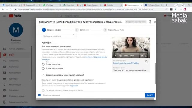Open the Monetization sidebar item
This screenshot has height=108, width=192.
[x=15, y=85]
